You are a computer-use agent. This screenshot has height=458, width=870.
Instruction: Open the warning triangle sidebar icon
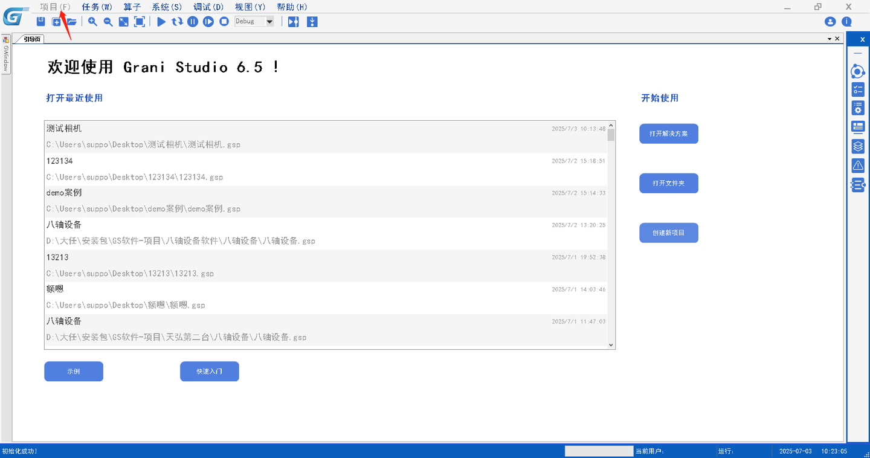(x=858, y=166)
